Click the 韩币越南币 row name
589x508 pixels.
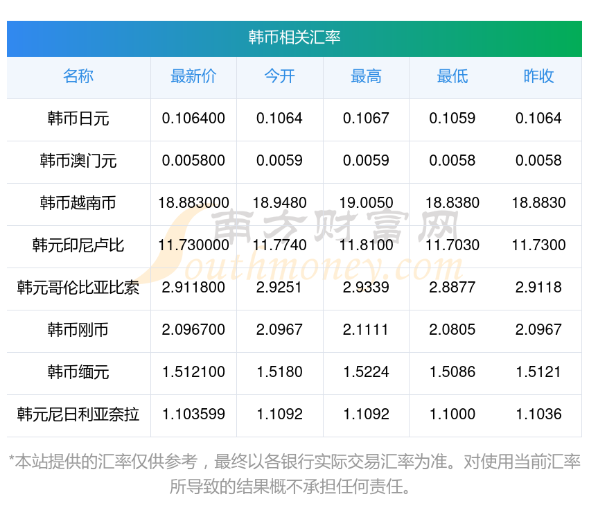78,203
